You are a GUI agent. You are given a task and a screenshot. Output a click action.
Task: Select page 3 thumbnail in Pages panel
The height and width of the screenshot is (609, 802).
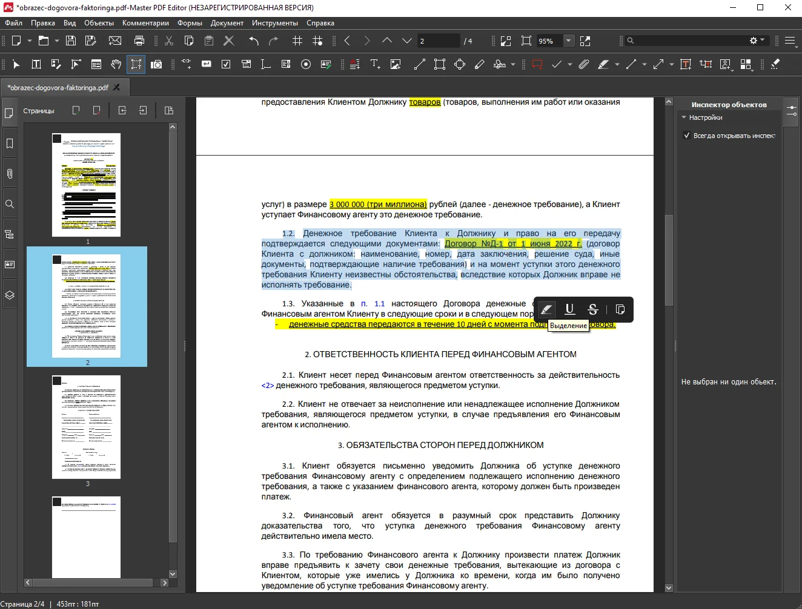coord(87,427)
